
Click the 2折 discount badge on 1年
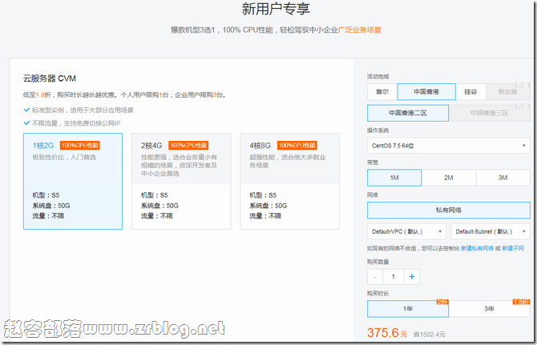point(442,302)
